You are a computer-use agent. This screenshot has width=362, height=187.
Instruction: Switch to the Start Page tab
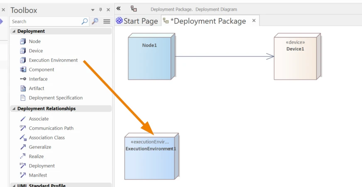[137, 21]
